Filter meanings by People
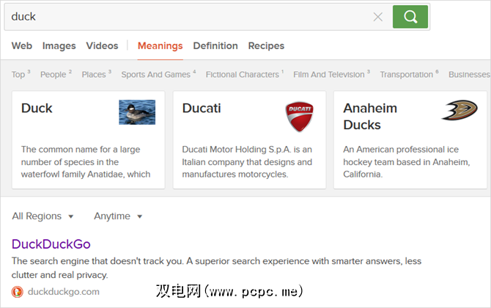This screenshot has width=491, height=308. click(x=56, y=74)
